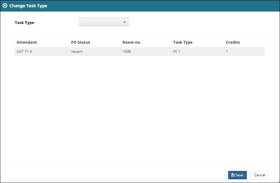Image resolution: width=280 pixels, height=183 pixels.
Task: Select the Attendant column header
Action: 27,42
